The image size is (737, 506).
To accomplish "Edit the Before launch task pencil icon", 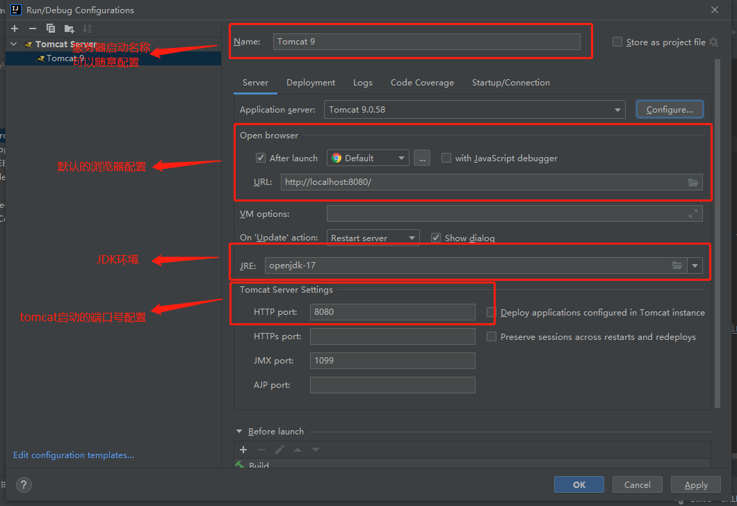I will click(280, 450).
